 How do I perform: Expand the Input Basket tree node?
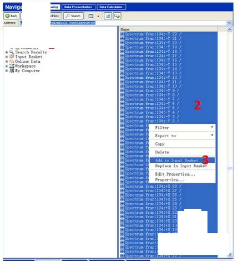point(7,57)
